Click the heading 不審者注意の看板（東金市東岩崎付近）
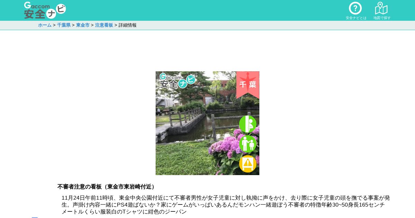The height and width of the screenshot is (218, 415). point(107,187)
